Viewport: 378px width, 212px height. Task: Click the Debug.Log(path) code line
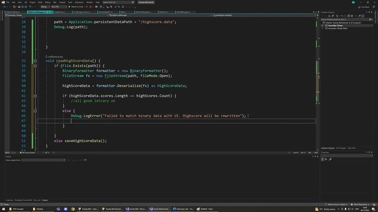pos(71,27)
